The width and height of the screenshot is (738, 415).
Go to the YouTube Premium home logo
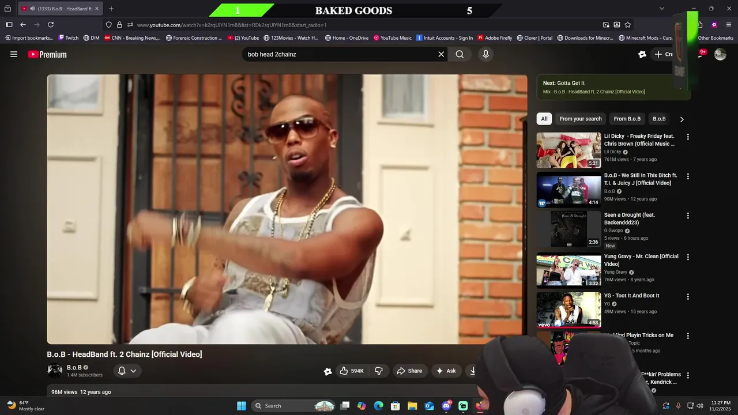pyautogui.click(x=47, y=54)
